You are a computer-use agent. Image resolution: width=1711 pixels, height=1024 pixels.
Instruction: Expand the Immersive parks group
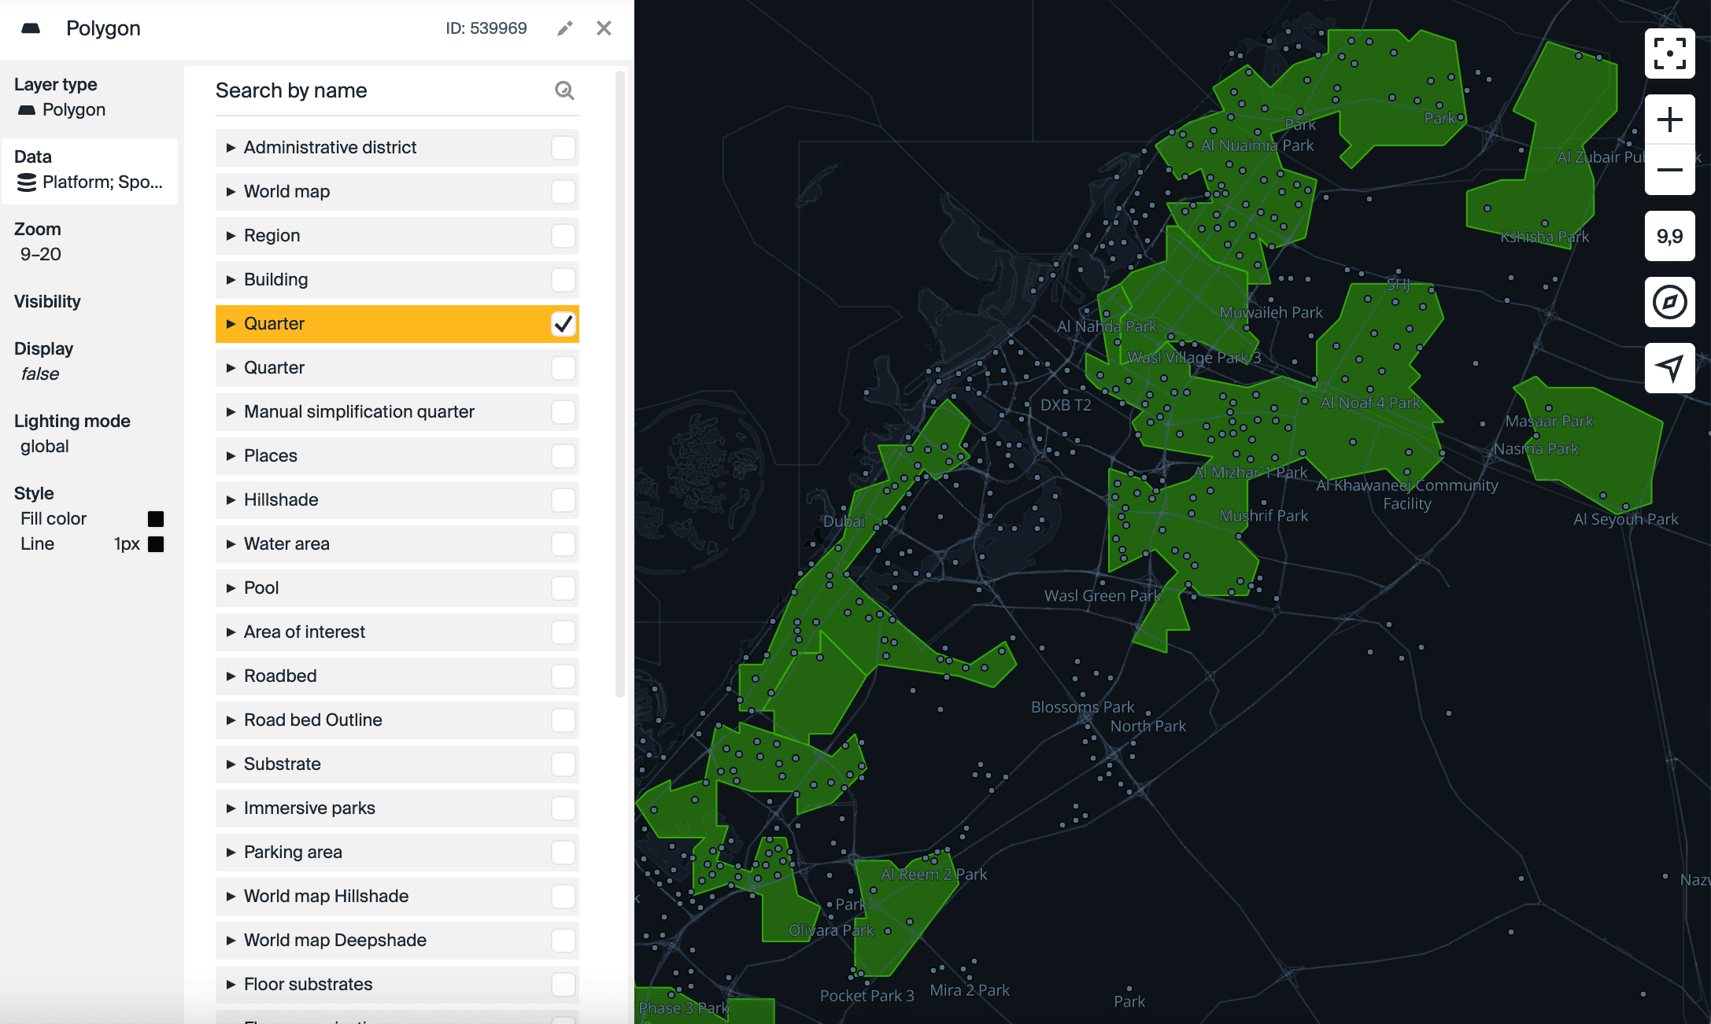tap(231, 809)
